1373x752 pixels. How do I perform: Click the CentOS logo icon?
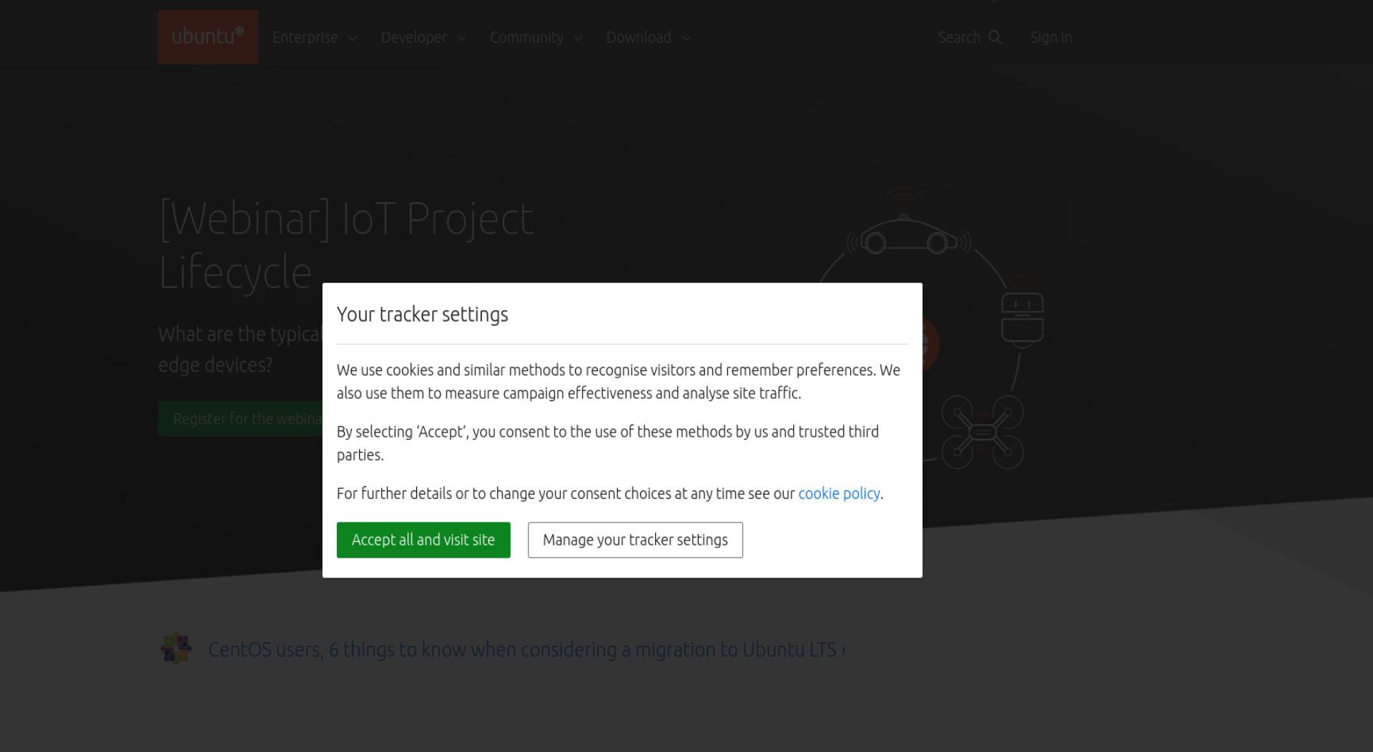point(176,649)
